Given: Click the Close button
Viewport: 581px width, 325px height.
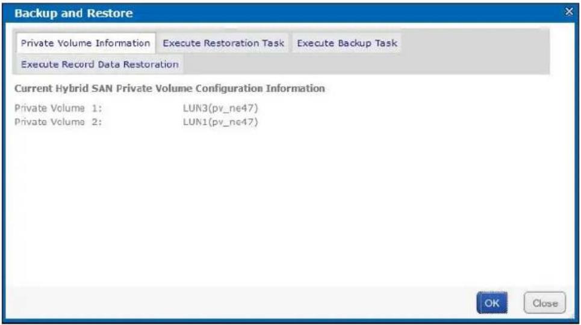Looking at the screenshot, I should pyautogui.click(x=545, y=303).
